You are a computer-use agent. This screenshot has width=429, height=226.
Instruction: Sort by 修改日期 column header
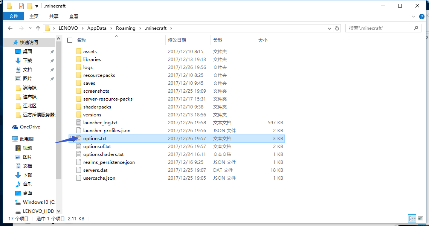click(177, 40)
